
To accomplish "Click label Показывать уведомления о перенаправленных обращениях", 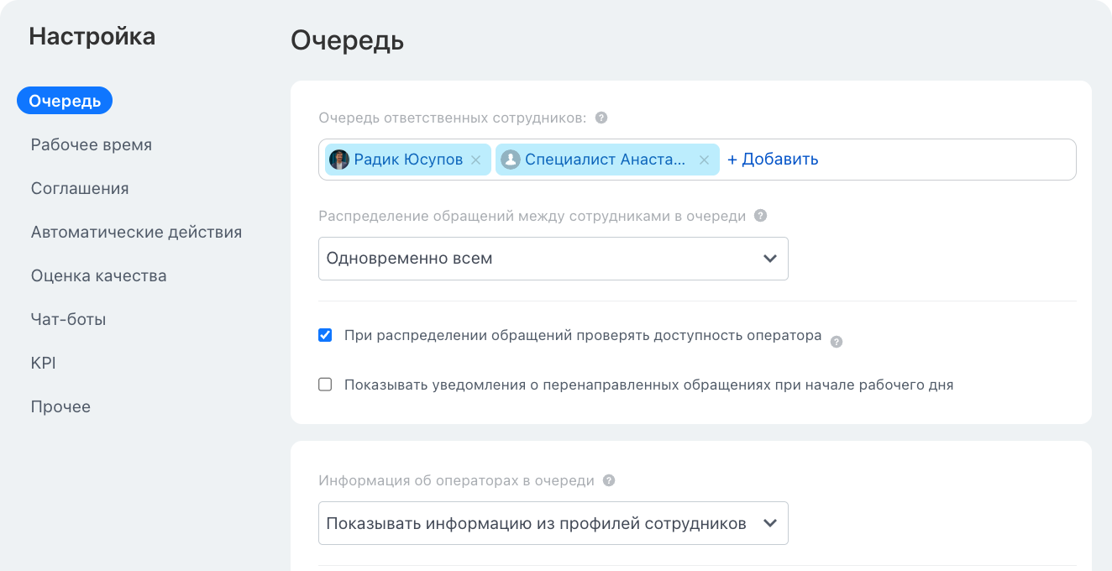I will (x=649, y=385).
